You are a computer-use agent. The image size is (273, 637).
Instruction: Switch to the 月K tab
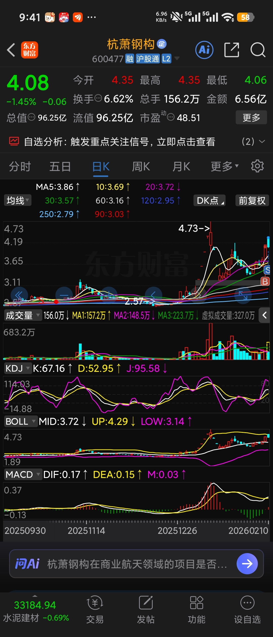(181, 167)
